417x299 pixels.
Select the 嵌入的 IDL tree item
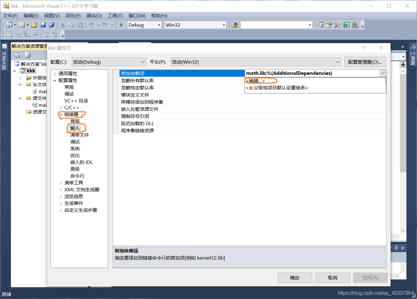[82, 162]
